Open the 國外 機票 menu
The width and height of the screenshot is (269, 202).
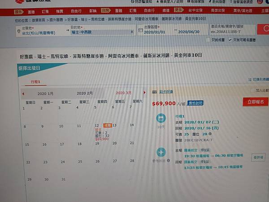click(60, 12)
